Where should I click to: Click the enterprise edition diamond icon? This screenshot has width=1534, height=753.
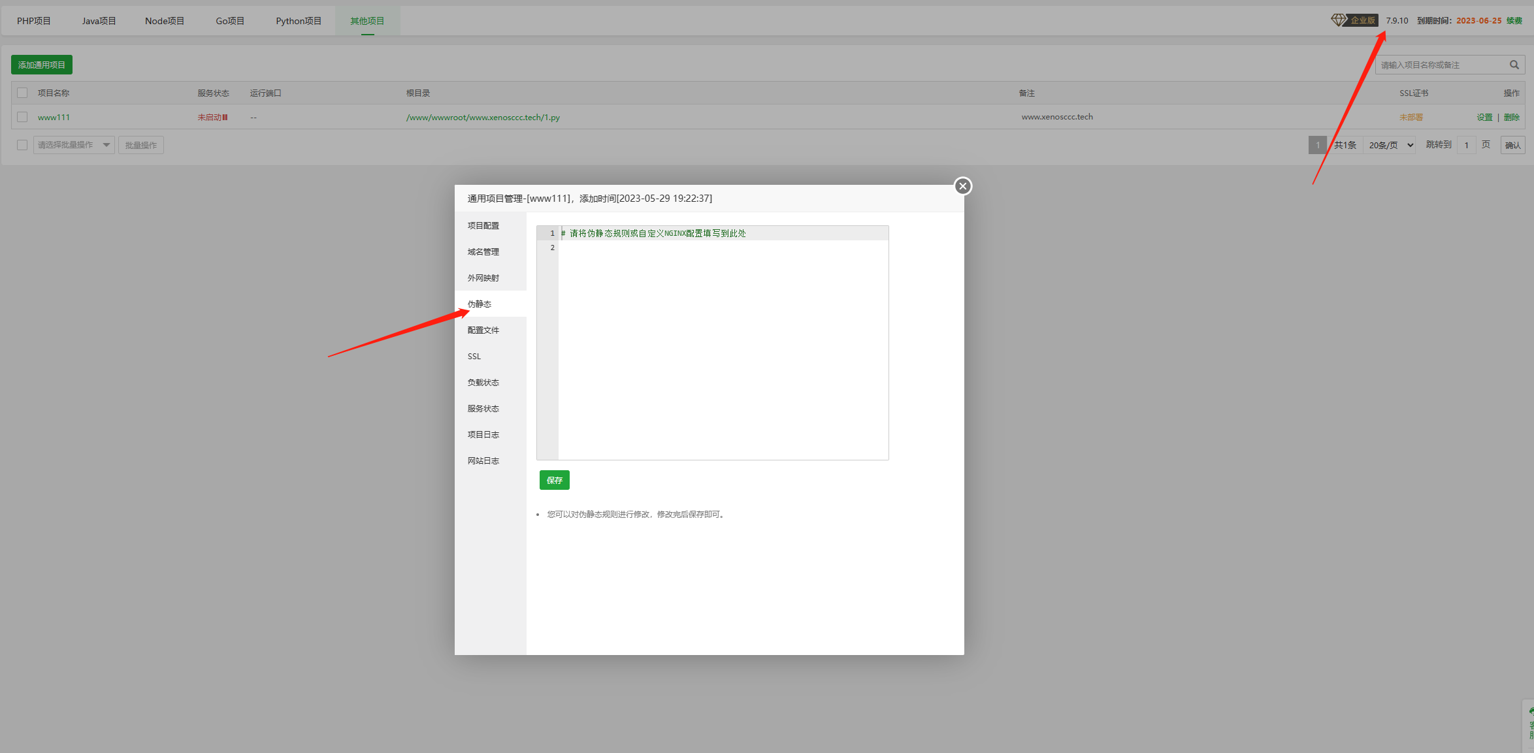tap(1339, 20)
